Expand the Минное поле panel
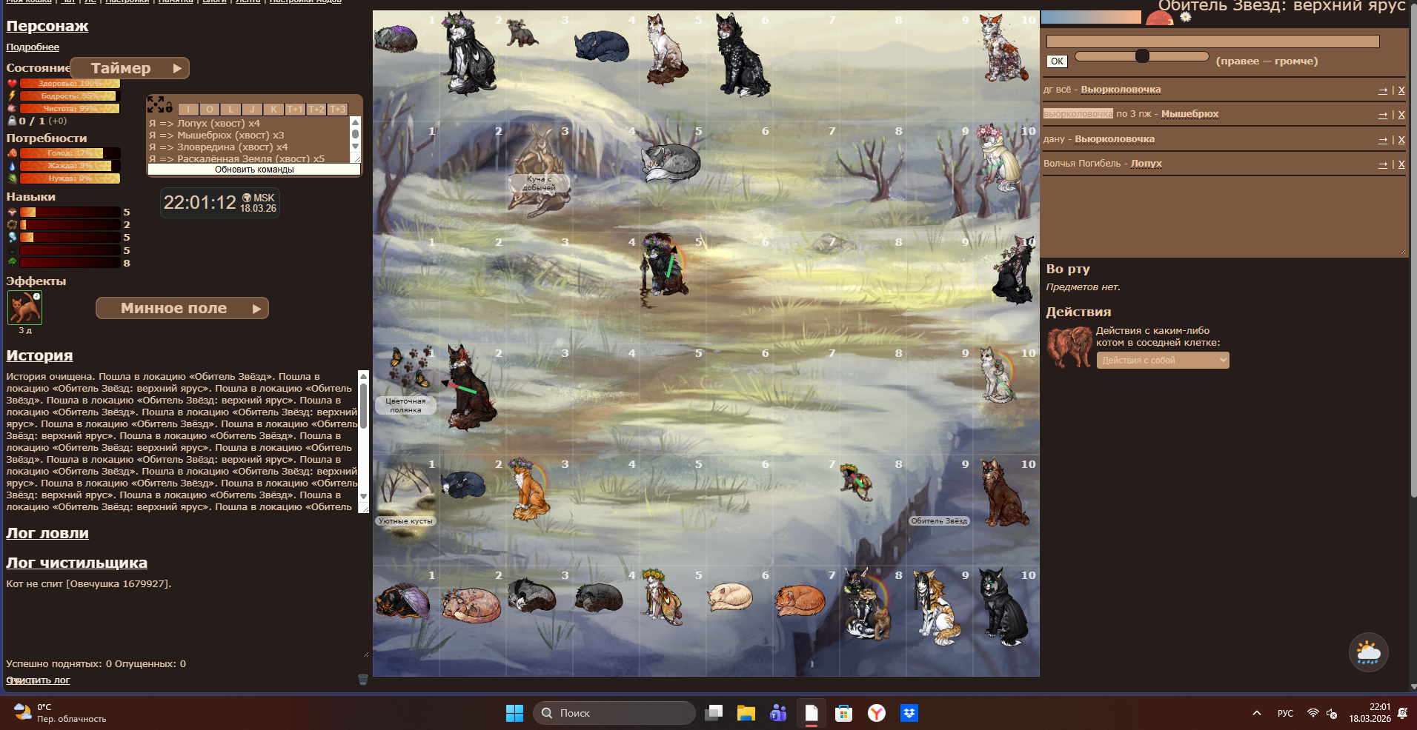The height and width of the screenshot is (730, 1417). click(182, 308)
